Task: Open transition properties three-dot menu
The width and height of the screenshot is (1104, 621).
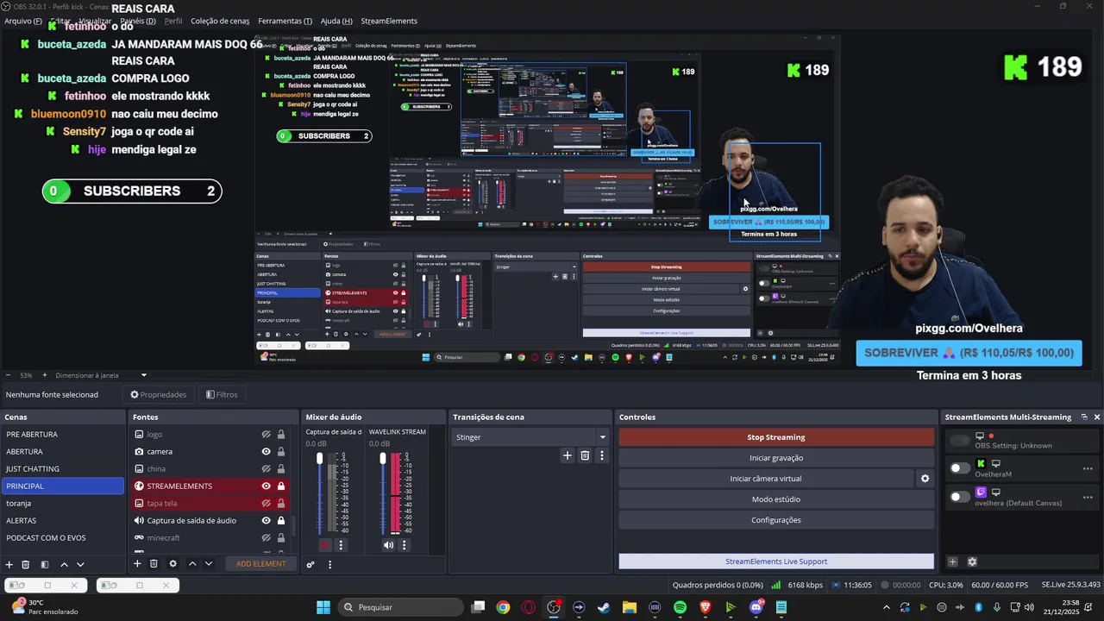Action: [x=602, y=455]
